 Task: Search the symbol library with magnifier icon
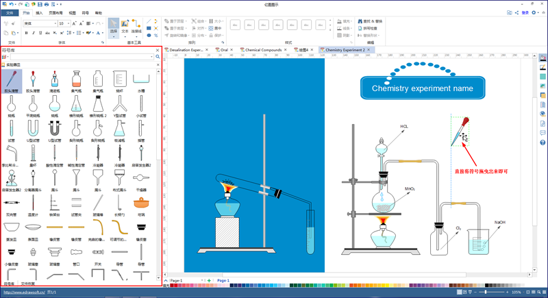pos(158,57)
